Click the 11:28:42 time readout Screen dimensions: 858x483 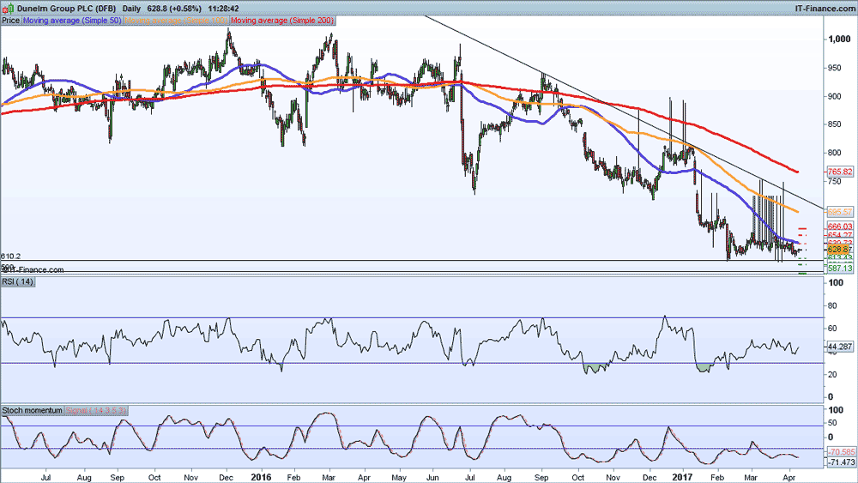(223, 9)
